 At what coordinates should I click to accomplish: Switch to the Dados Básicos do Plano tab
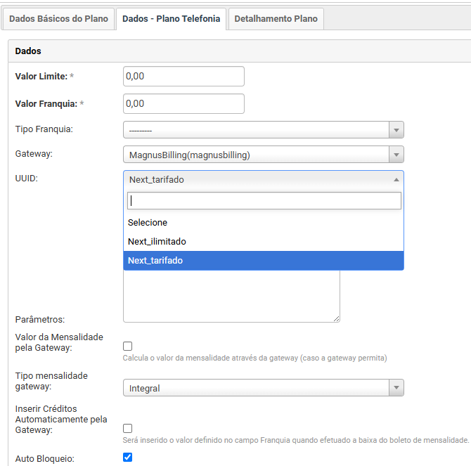pyautogui.click(x=58, y=19)
